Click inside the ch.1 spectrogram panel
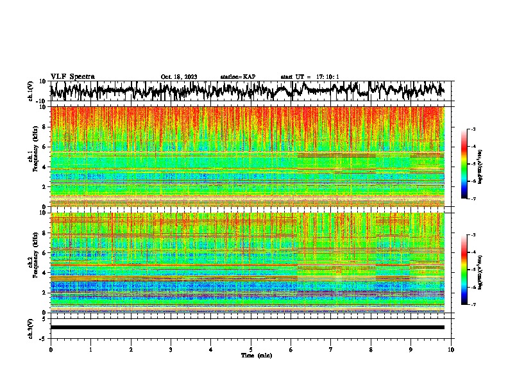 (248, 156)
